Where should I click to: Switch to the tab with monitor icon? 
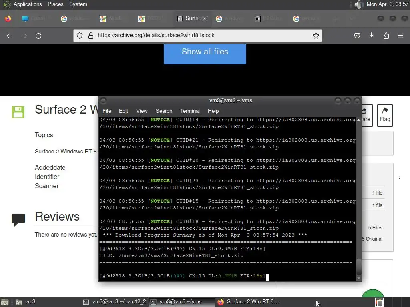pyautogui.click(x=36, y=18)
